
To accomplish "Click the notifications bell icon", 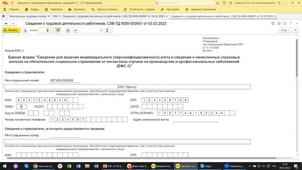I will tap(218, 3).
